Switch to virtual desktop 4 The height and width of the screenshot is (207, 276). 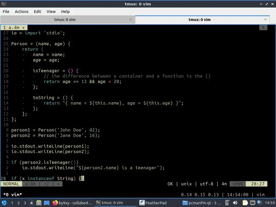[x=31, y=203]
